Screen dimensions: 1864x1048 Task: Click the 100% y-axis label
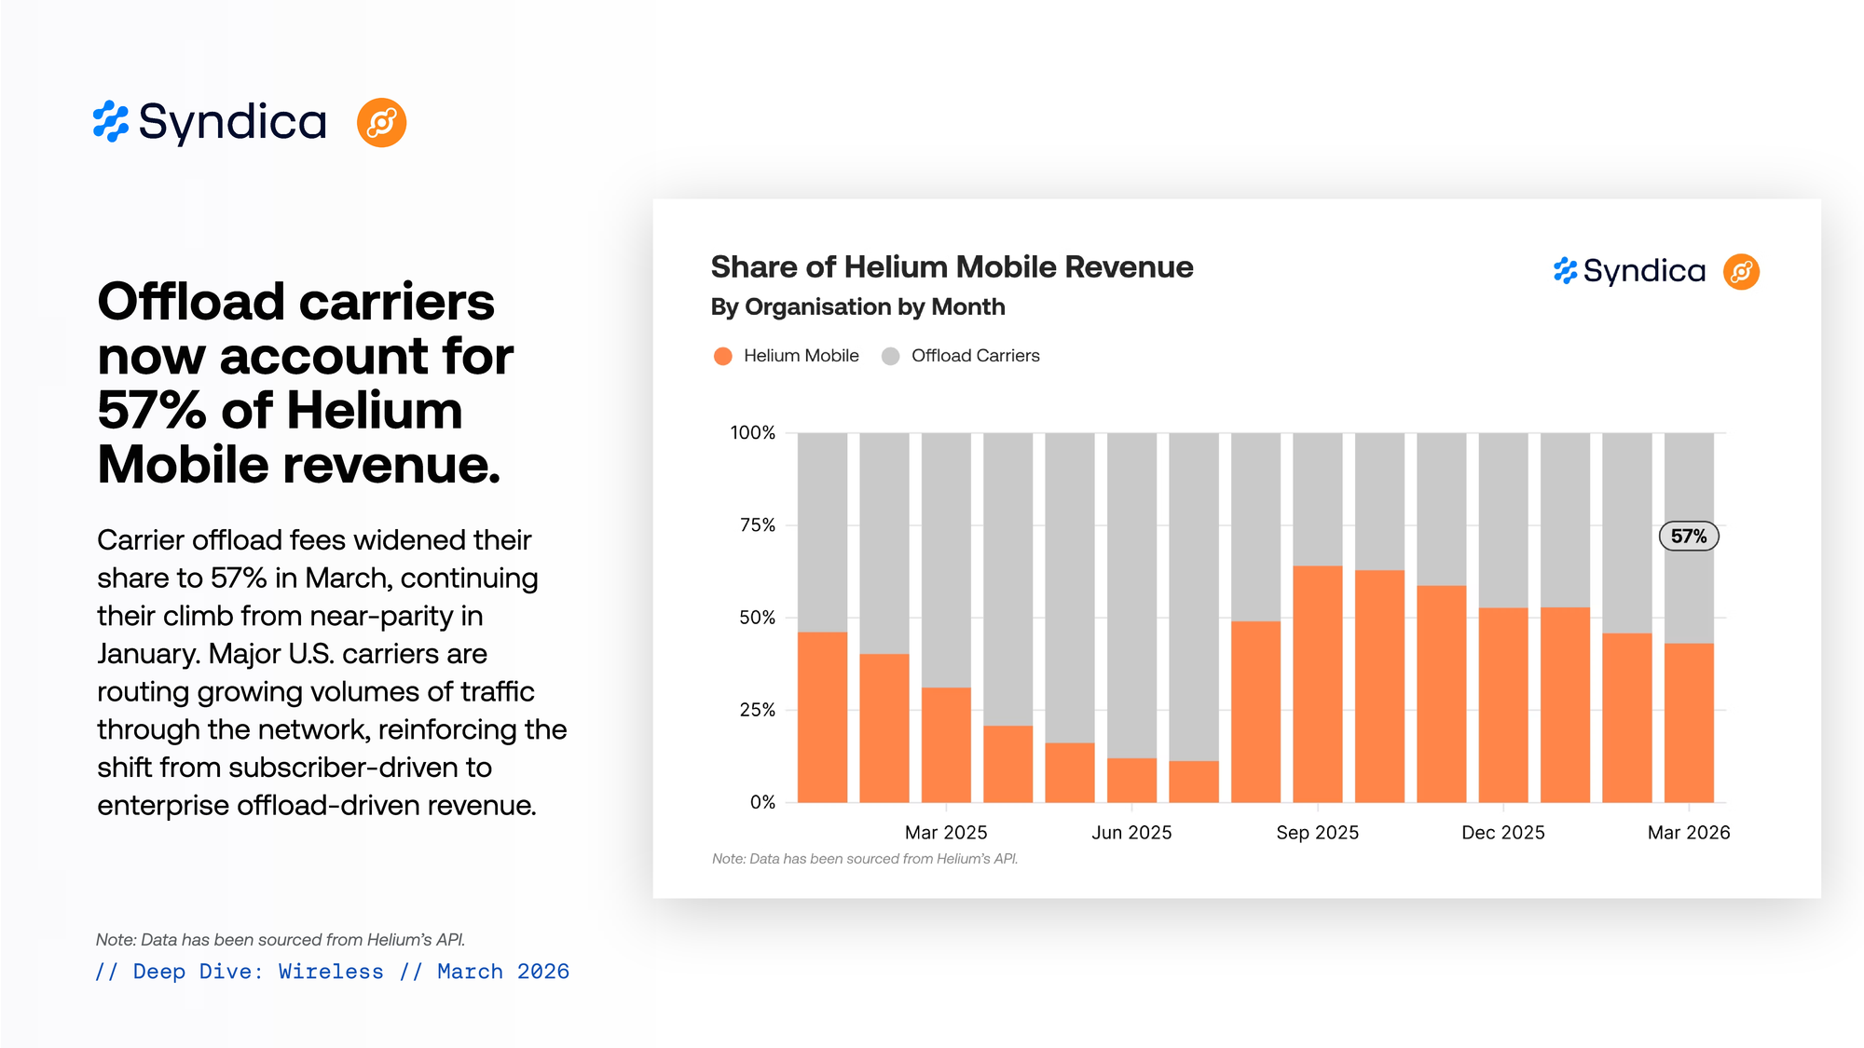(x=752, y=432)
